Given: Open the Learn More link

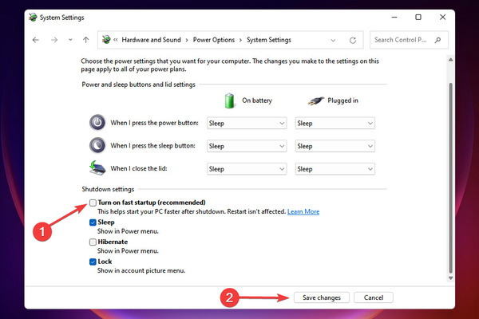Looking at the screenshot, I should (x=303, y=211).
